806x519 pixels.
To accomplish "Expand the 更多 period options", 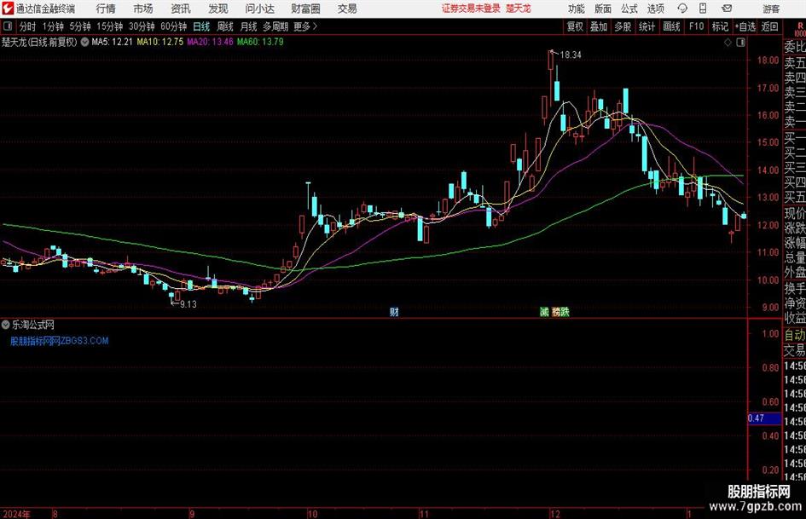I will pyautogui.click(x=305, y=26).
